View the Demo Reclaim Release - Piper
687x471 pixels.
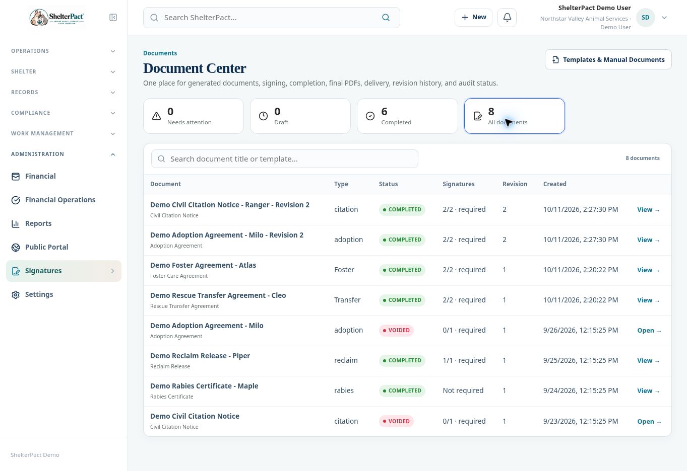point(648,361)
